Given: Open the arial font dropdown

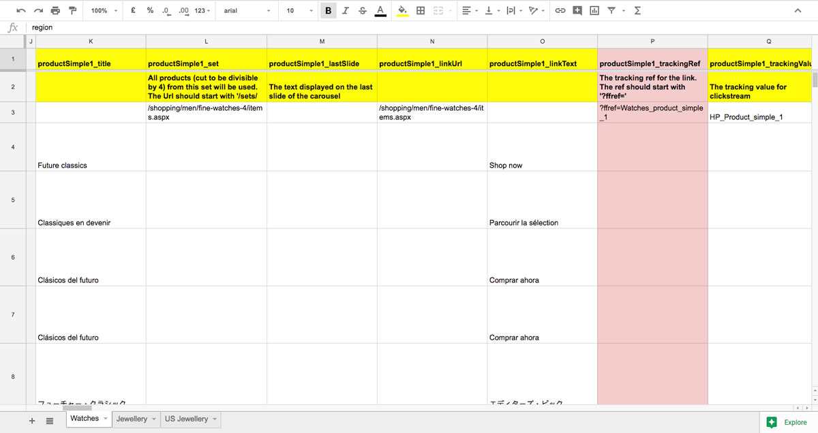Looking at the screenshot, I should 247,11.
